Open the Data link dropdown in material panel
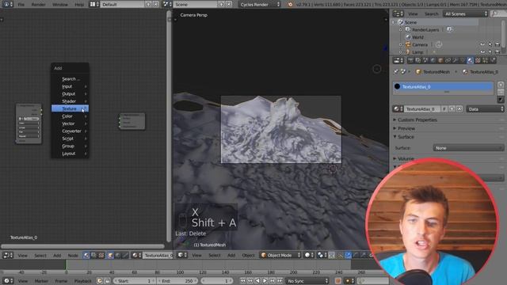The height and width of the screenshot is (285, 507). pos(486,109)
